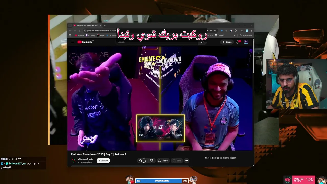Reload the browser page
327x184 pixels.
pyautogui.click(x=79, y=31)
